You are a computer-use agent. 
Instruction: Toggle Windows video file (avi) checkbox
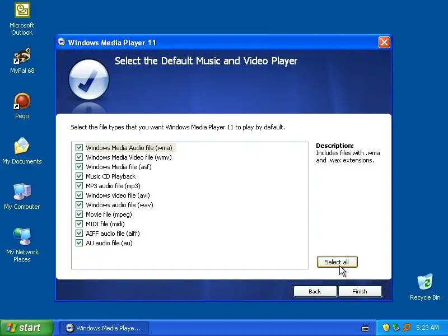click(79, 195)
